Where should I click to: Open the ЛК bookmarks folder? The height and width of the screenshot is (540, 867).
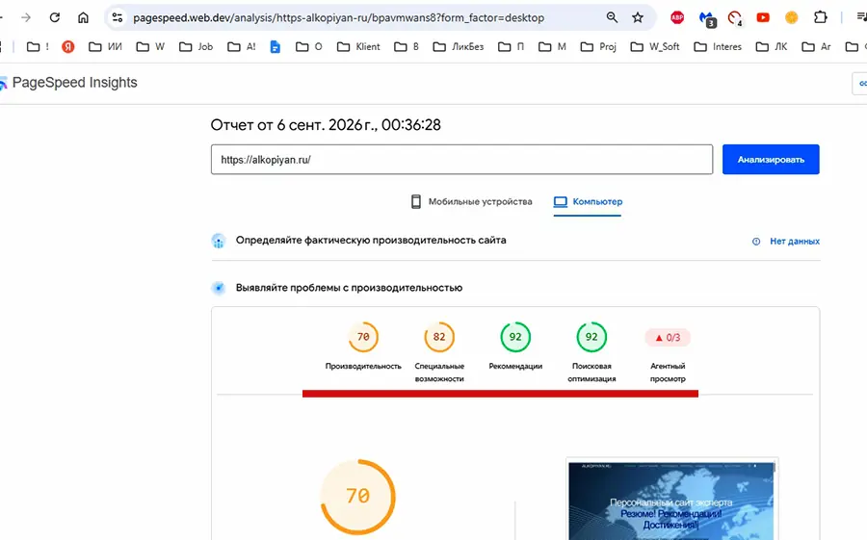pos(772,47)
